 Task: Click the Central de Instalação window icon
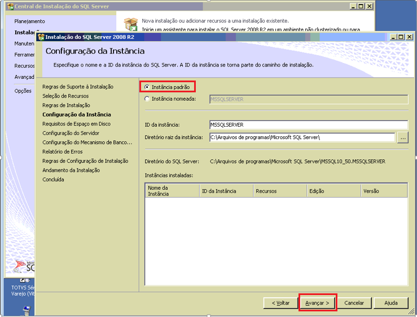(11, 6)
